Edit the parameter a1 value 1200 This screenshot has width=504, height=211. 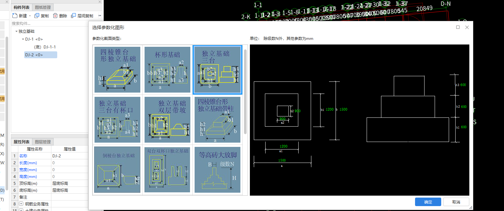point(283,146)
